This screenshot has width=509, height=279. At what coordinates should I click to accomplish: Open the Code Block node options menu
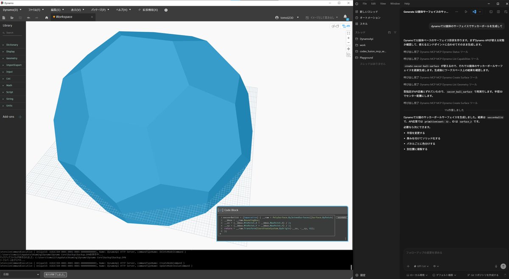pos(346,239)
